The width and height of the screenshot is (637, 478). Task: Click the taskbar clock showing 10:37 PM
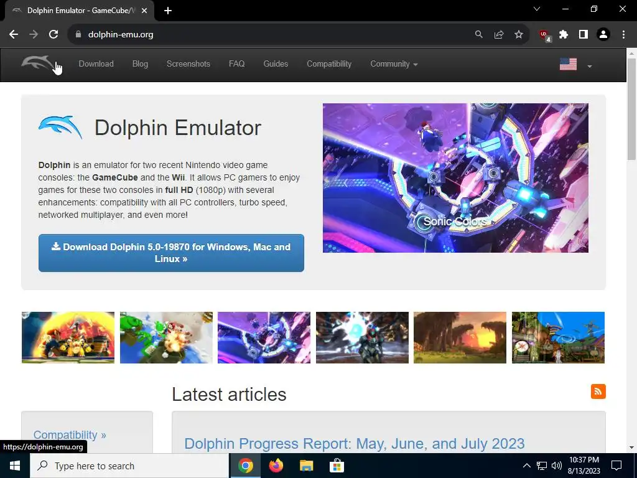[x=584, y=466]
